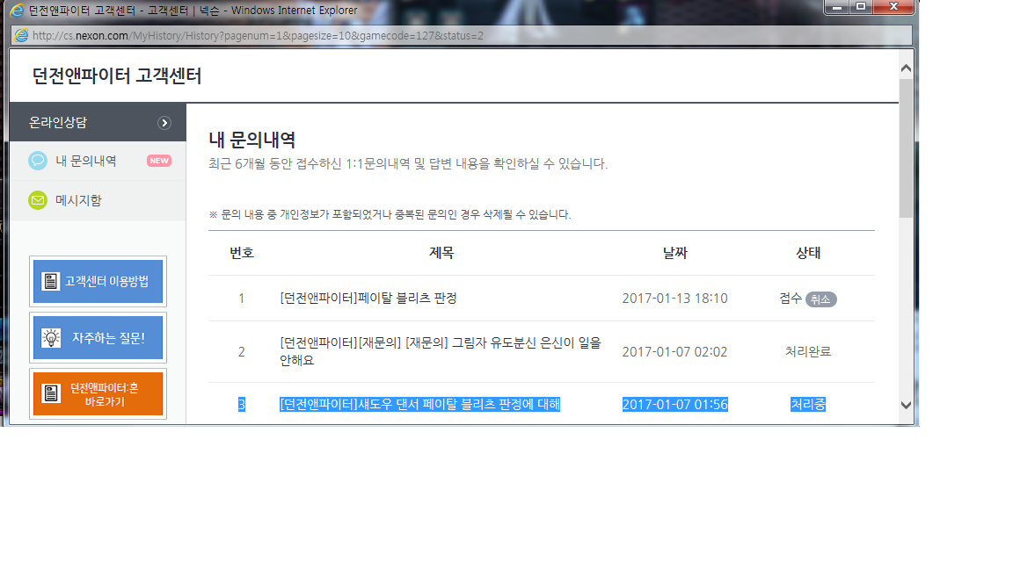Open 내 문의내역 in the sidebar

tap(98, 161)
